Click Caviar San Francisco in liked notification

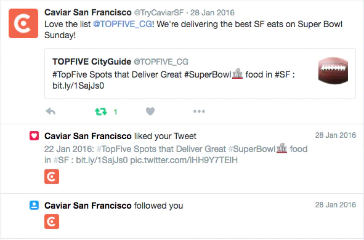tap(88, 136)
